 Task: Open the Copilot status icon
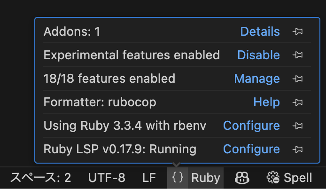242,178
